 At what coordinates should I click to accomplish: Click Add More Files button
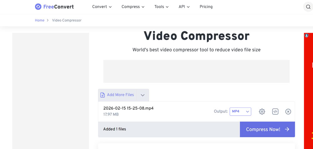click(117, 95)
